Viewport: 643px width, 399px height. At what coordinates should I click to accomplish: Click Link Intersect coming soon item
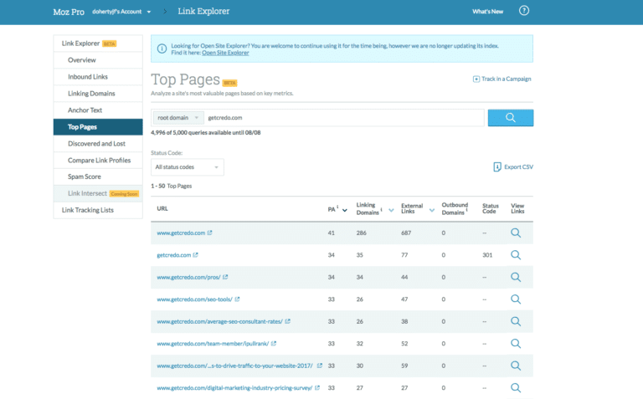(x=98, y=193)
